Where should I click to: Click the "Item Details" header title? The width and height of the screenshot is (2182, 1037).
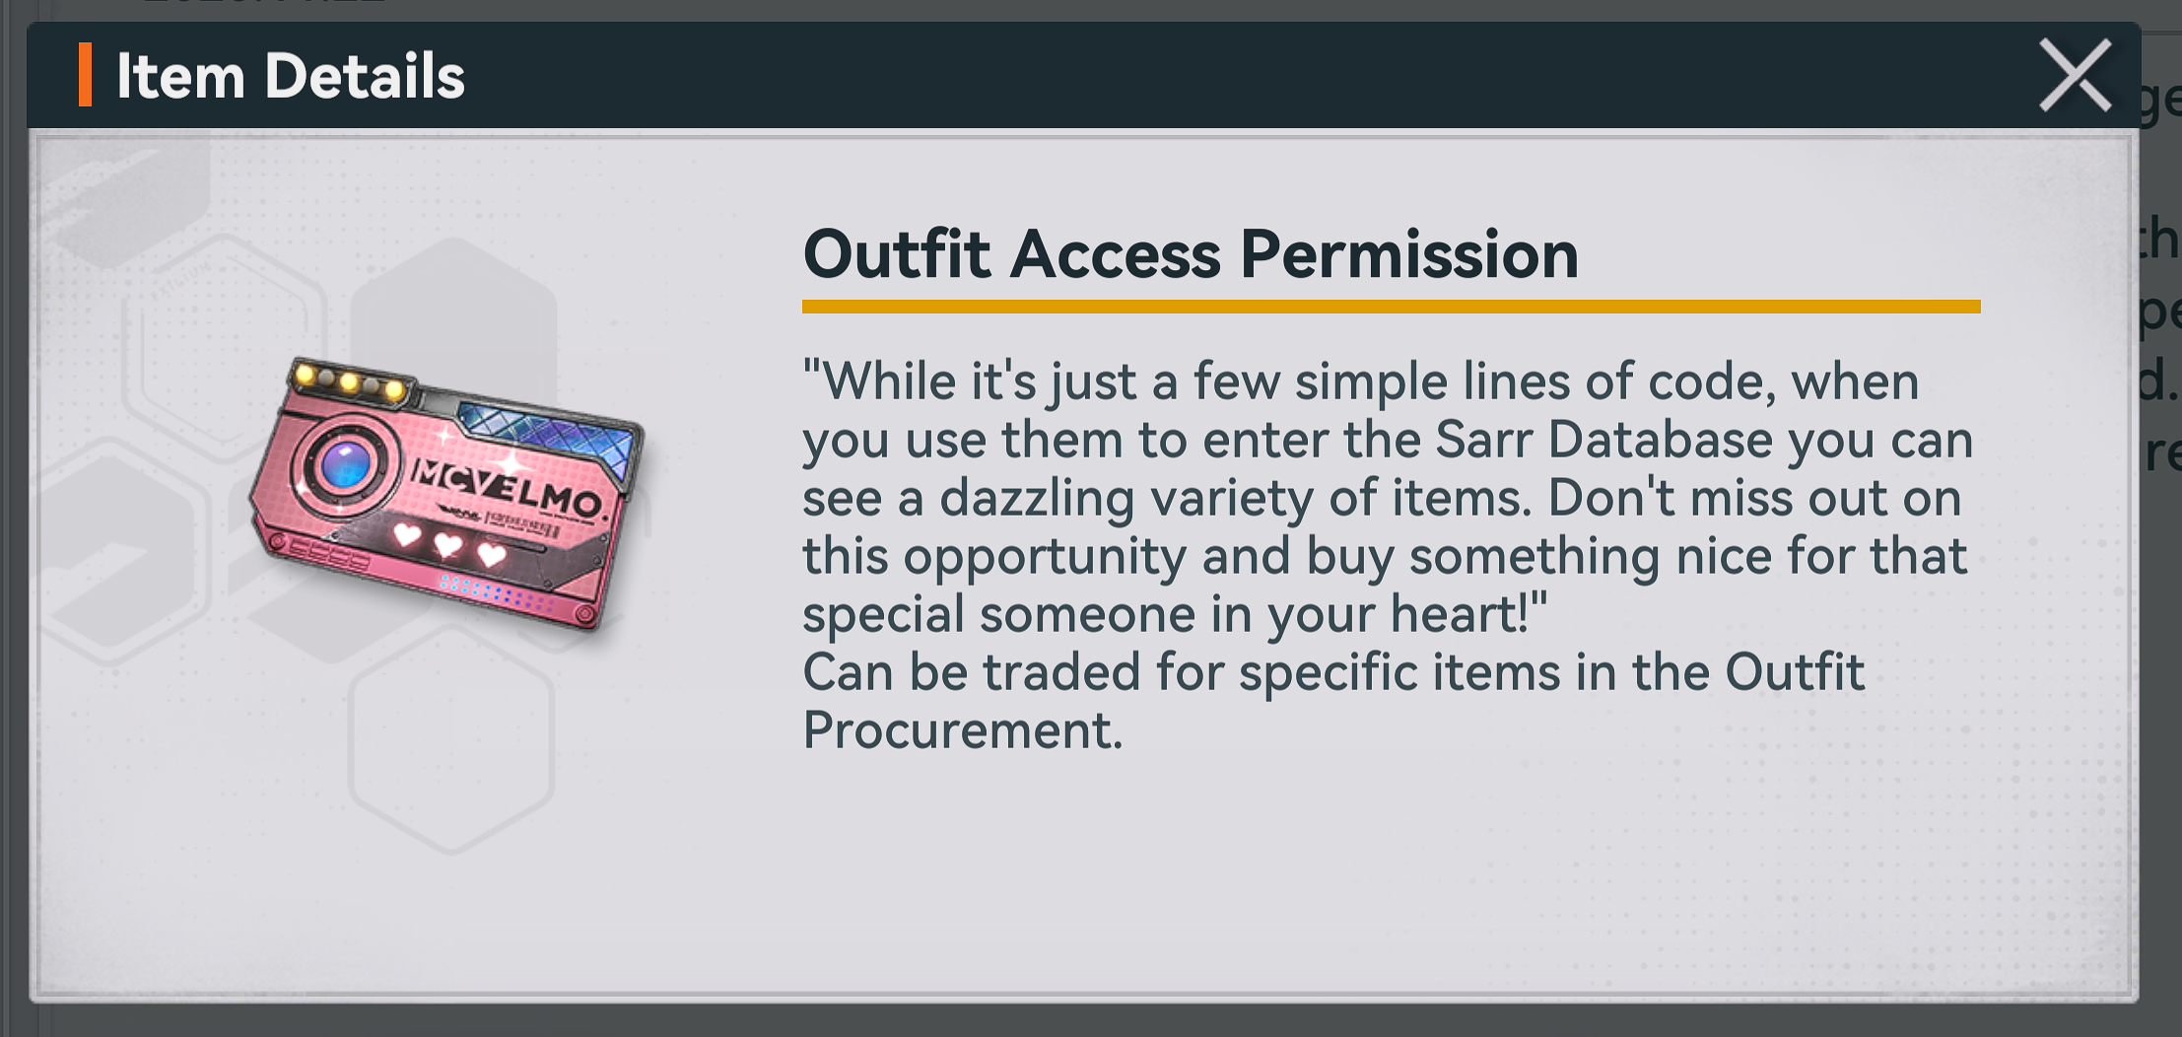(290, 76)
